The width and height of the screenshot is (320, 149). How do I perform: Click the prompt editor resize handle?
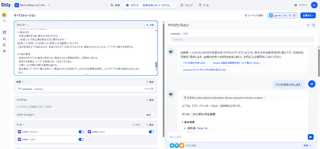pyautogui.click(x=86, y=74)
